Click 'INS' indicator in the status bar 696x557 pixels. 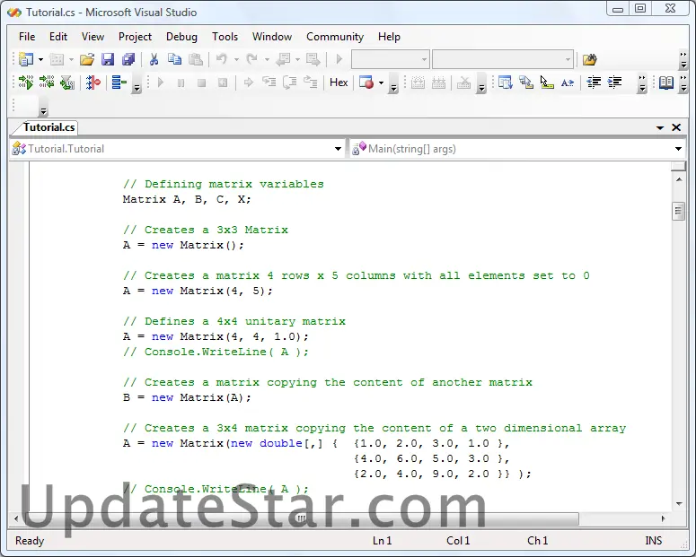654,541
